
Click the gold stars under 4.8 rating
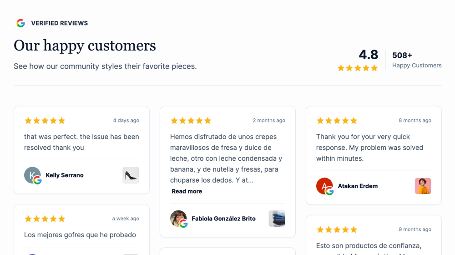358,68
